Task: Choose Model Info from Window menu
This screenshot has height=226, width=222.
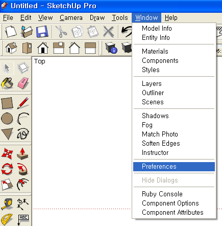Action: (174, 28)
